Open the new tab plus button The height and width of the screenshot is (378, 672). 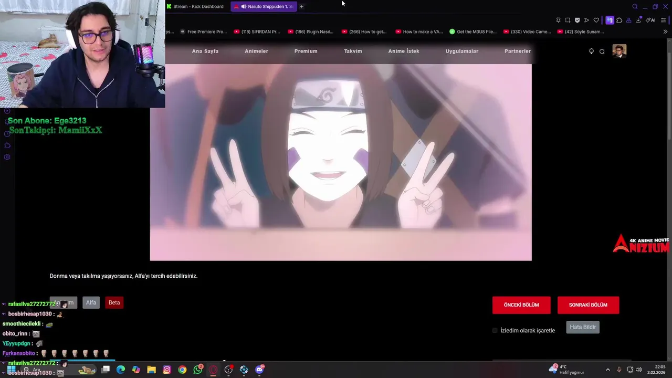tap(301, 6)
